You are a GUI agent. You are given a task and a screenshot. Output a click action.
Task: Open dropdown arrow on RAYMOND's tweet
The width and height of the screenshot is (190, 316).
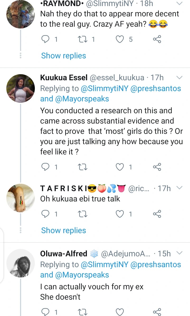[179, 3]
